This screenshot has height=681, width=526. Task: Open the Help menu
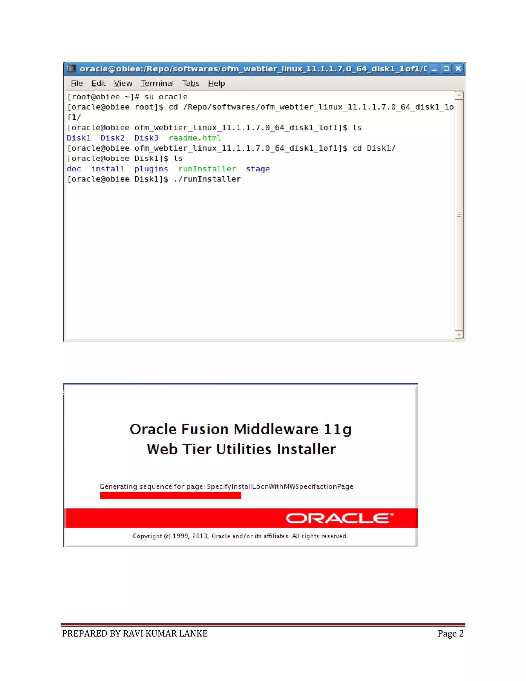coord(216,84)
